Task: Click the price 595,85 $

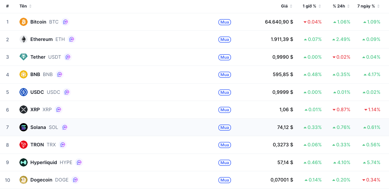Action: pyautogui.click(x=283, y=74)
